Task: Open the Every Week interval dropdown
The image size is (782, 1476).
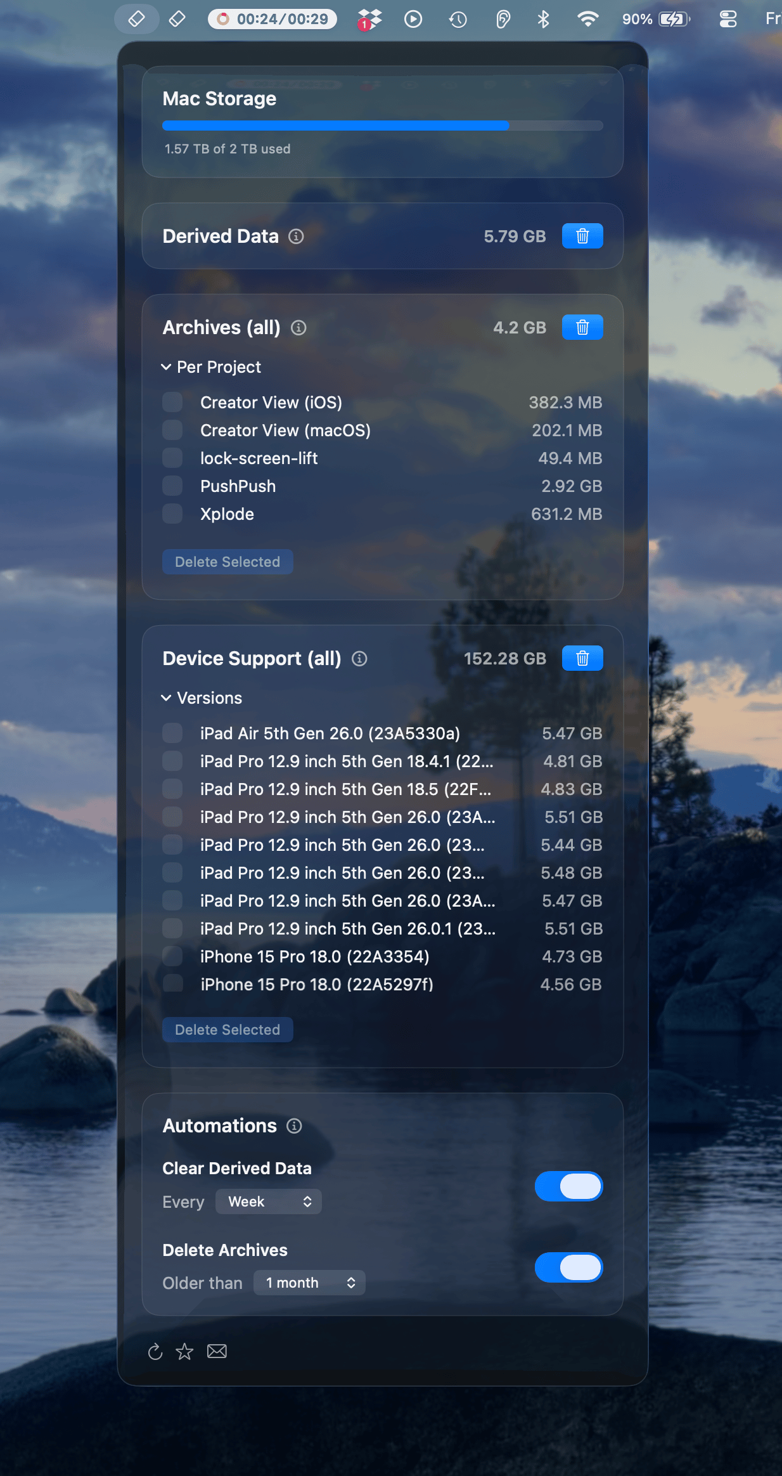Action: (269, 1202)
